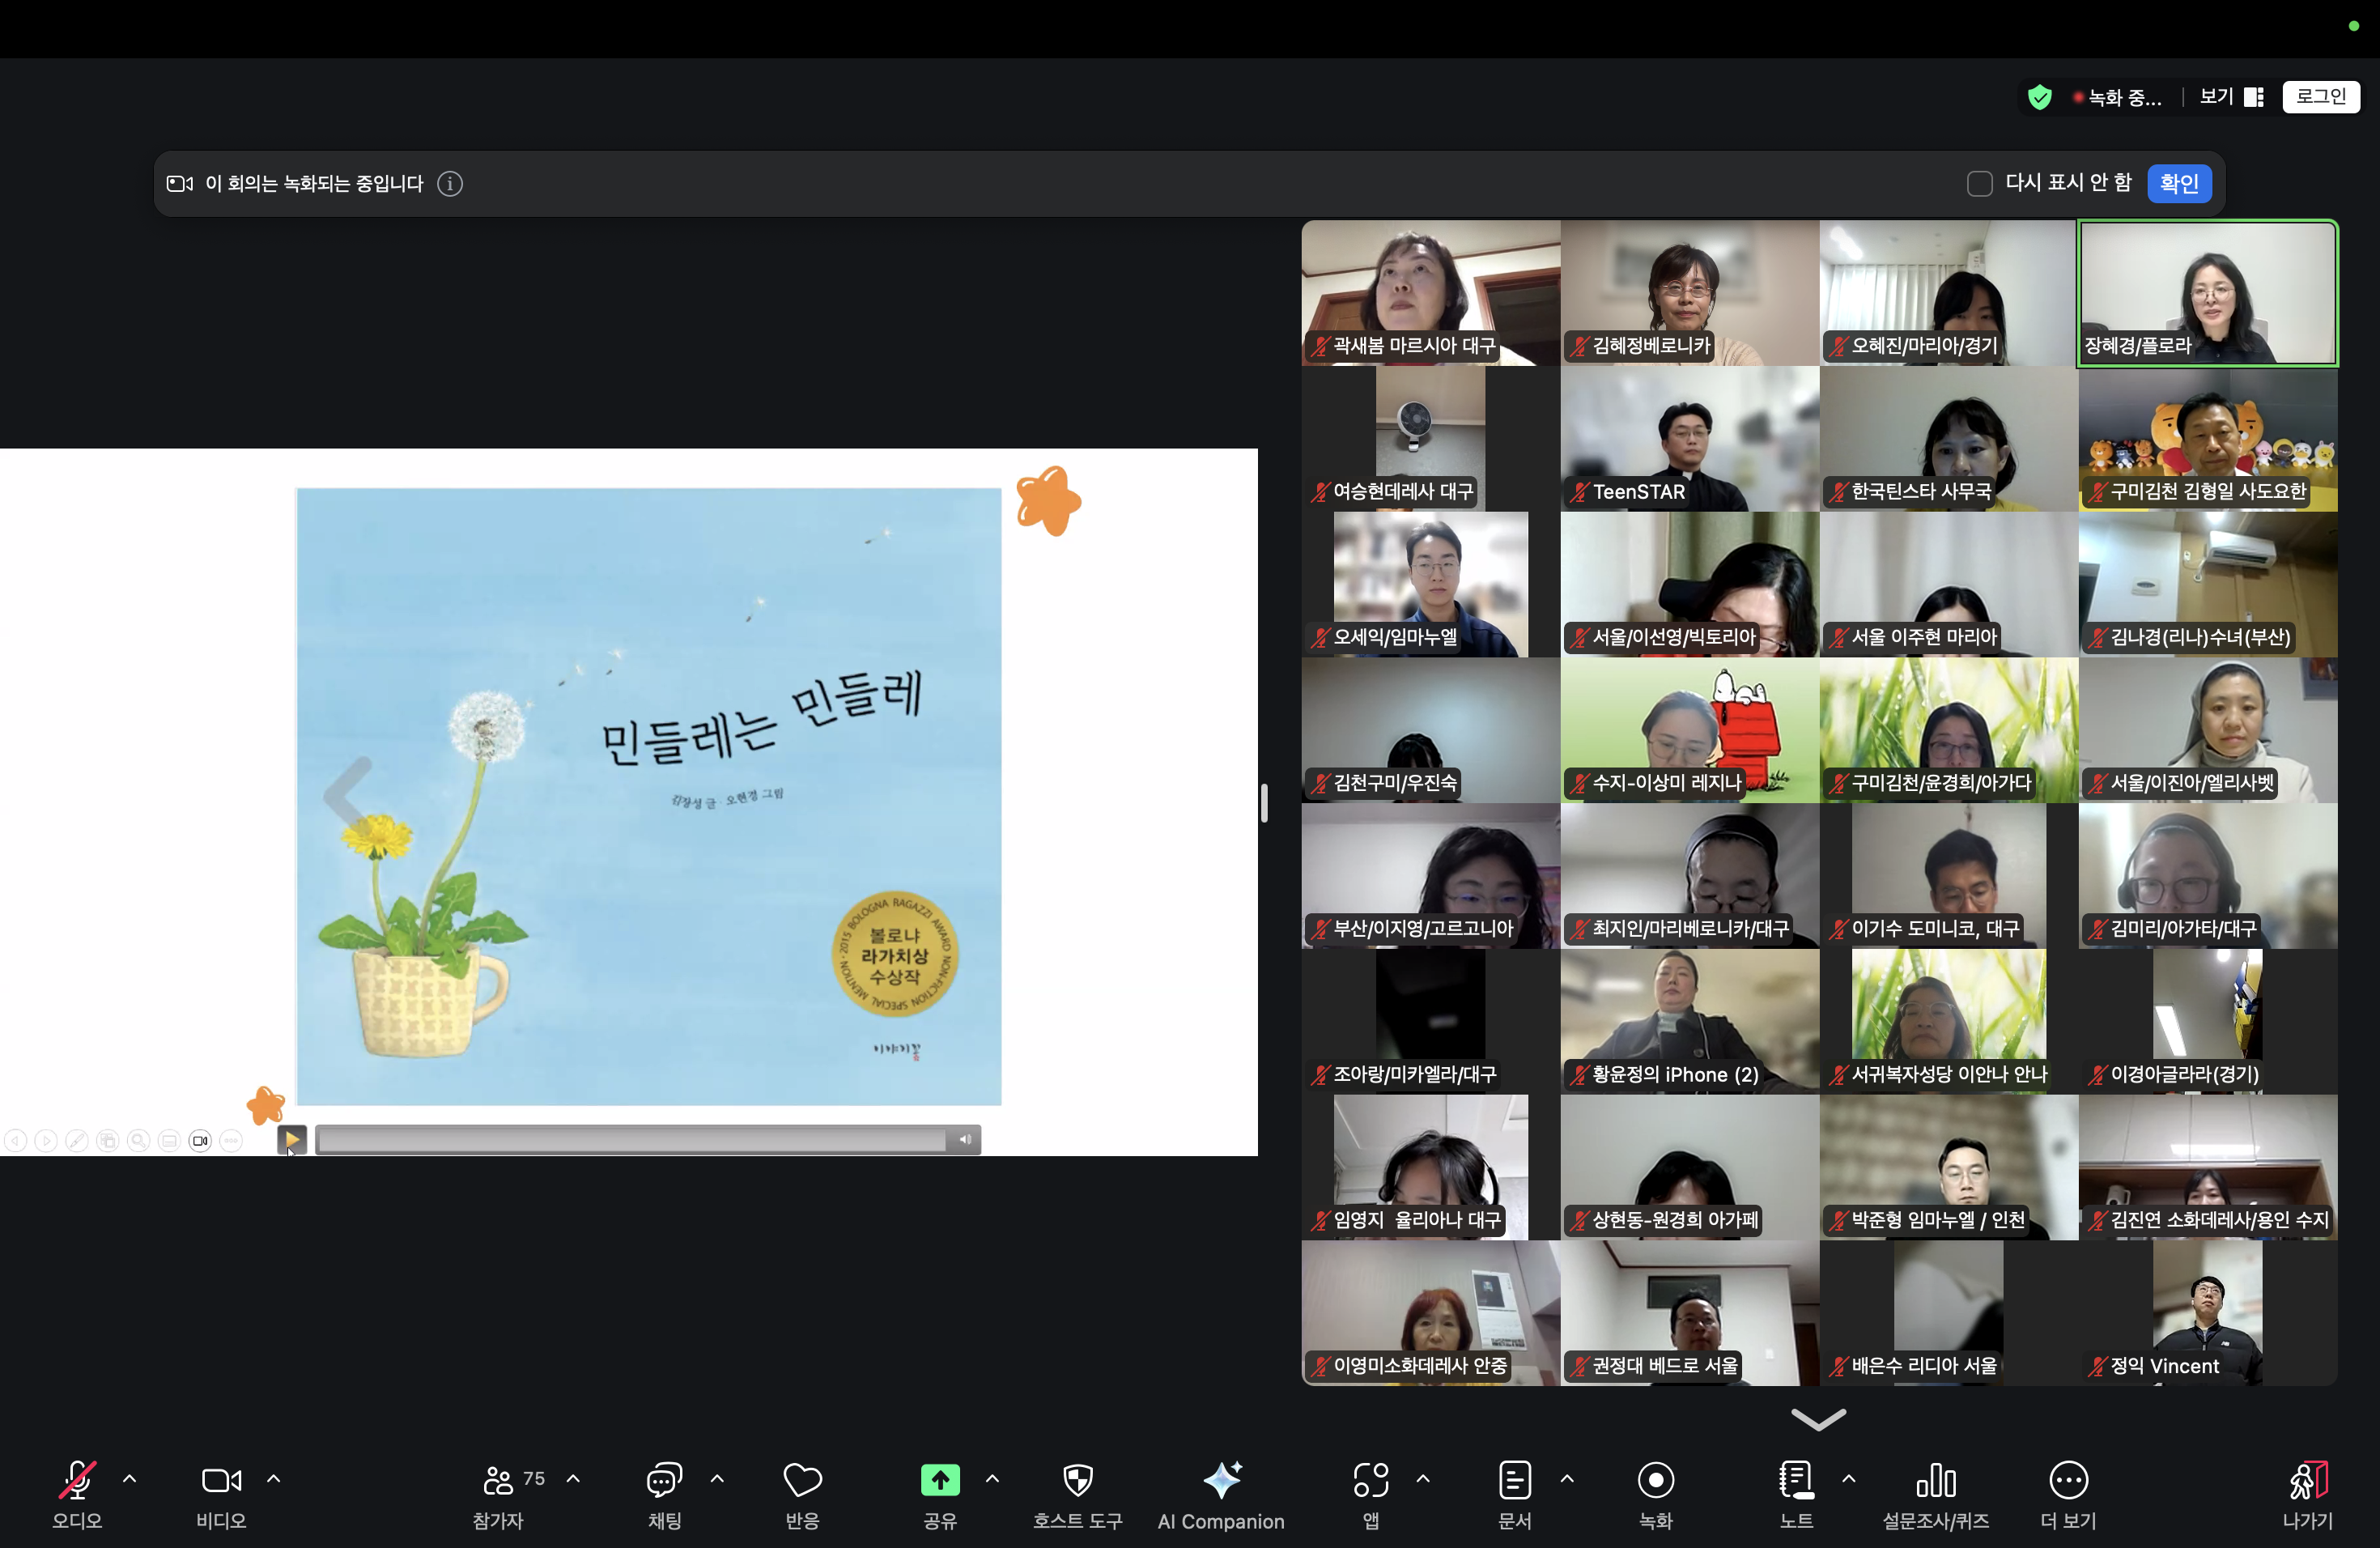Expand the video options caret next to 비디오

pos(273,1478)
